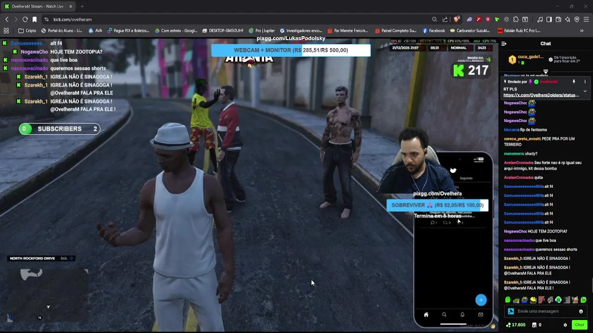This screenshot has width=593, height=333.
Task: Close the OvelheraM Stream tab
Action: (70, 6)
